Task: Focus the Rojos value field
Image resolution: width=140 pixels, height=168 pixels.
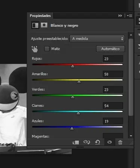Action: click(113, 59)
